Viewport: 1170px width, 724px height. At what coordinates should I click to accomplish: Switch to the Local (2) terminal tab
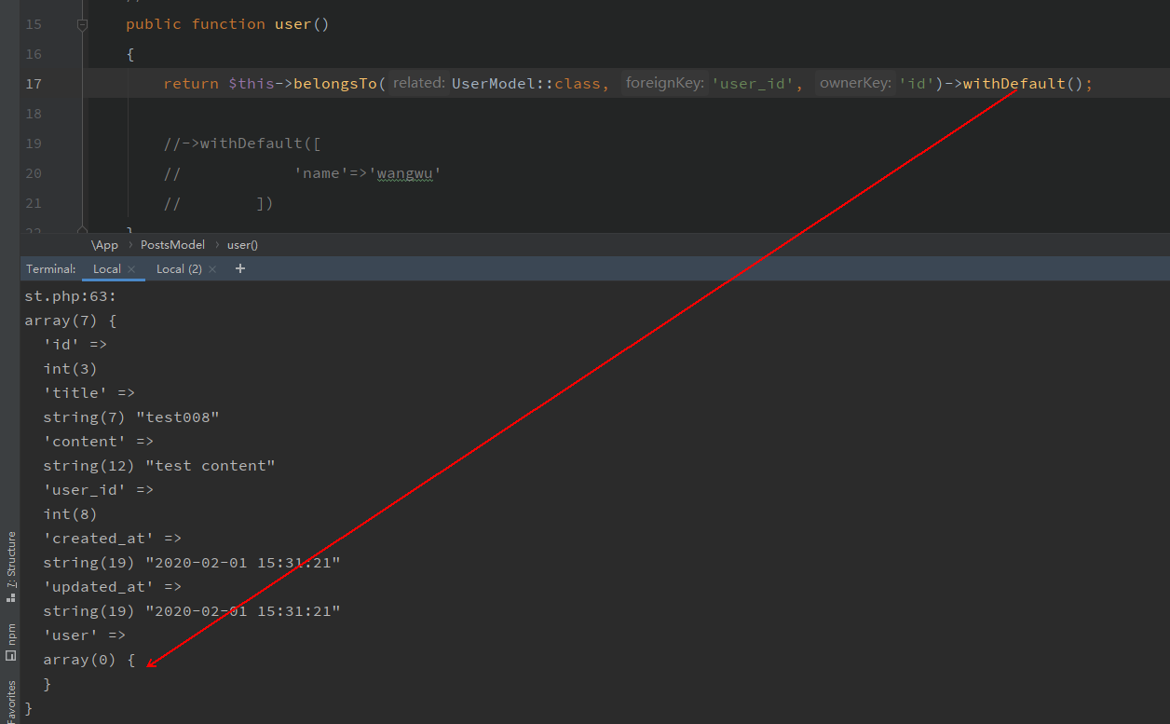point(178,269)
